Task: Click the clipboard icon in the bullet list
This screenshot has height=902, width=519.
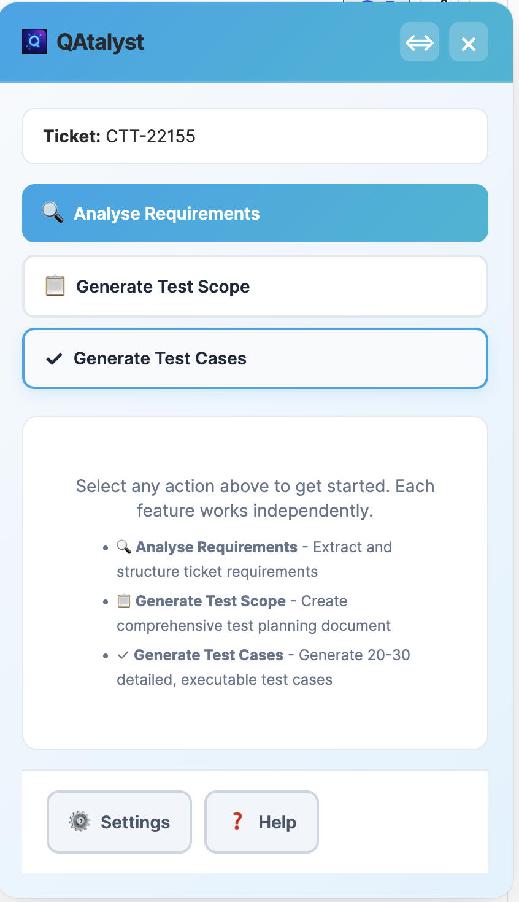Action: point(124,601)
